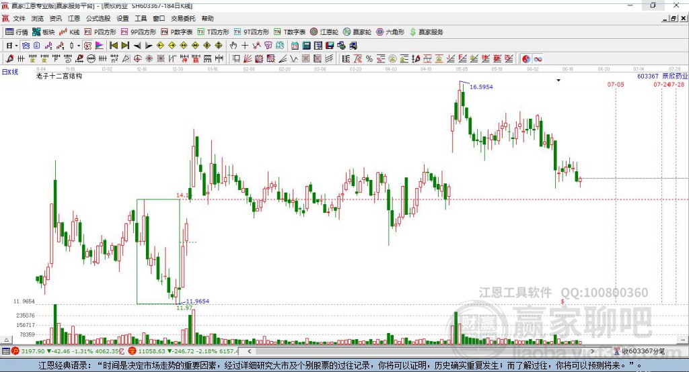Click the 板块 toolbar button
Image resolution: width=689 pixels, height=372 pixels.
point(43,32)
